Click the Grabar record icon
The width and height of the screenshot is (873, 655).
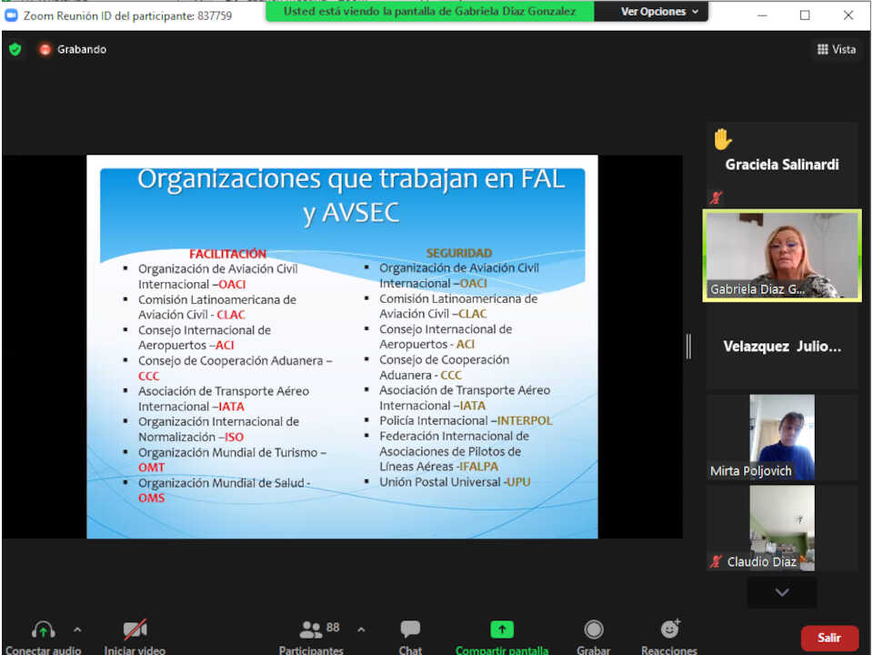(594, 630)
